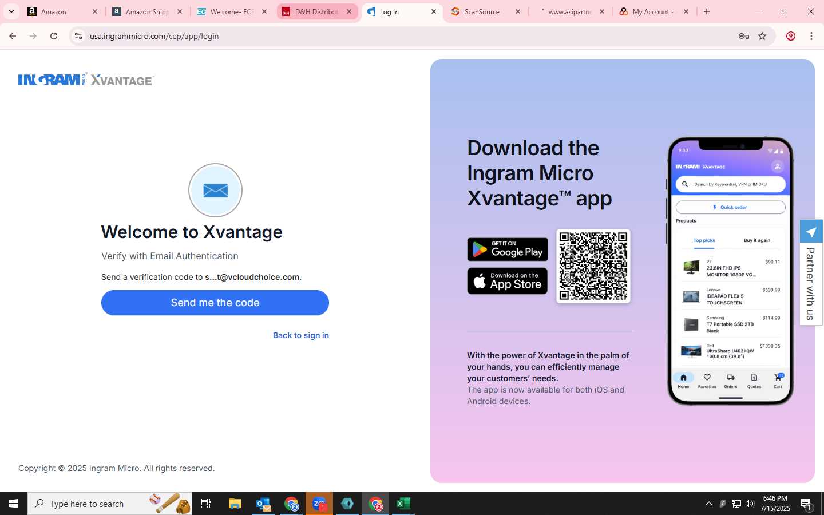Image resolution: width=824 pixels, height=515 pixels.
Task: Open the saved passwords key icon
Action: point(743,36)
